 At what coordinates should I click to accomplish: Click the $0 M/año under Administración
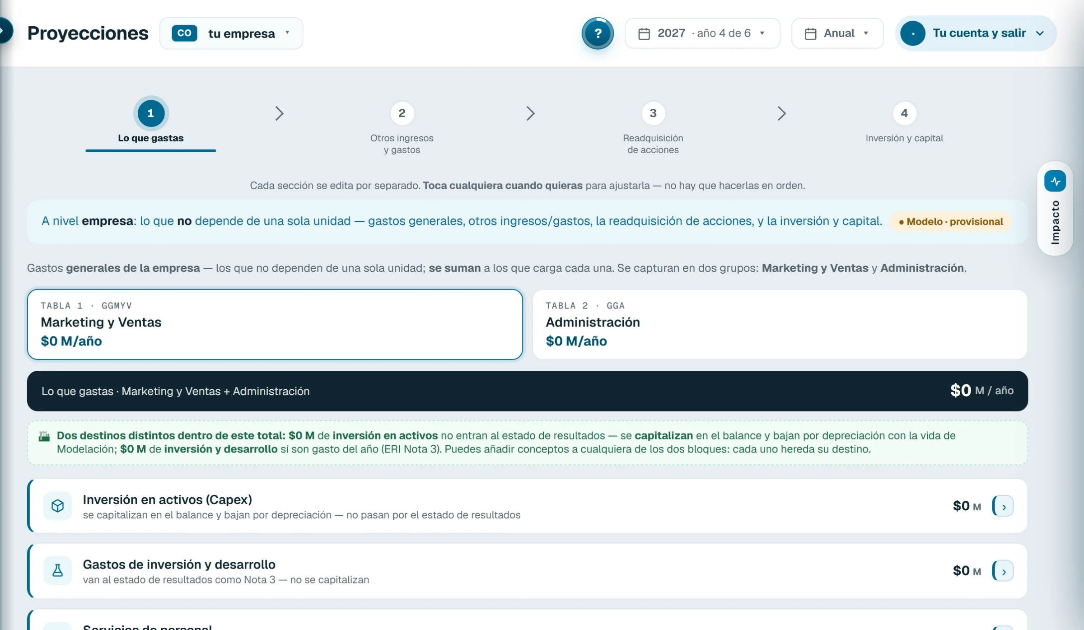pyautogui.click(x=576, y=341)
